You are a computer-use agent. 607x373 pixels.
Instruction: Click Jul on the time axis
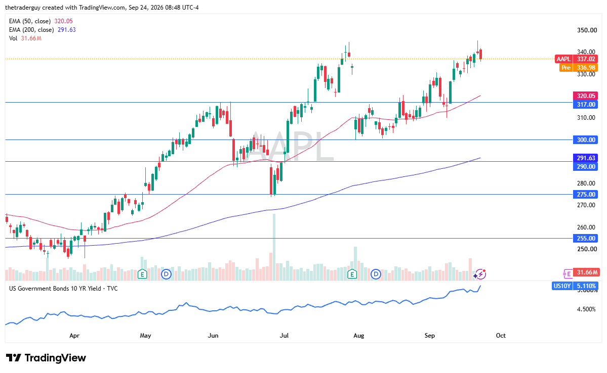point(284,336)
